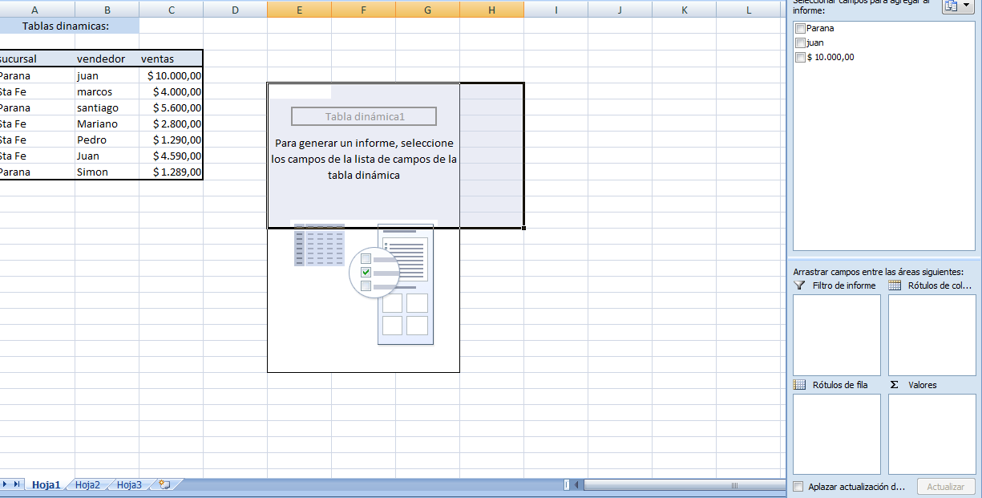The height and width of the screenshot is (498, 982).
Task: Select column I header
Action: tap(556, 10)
